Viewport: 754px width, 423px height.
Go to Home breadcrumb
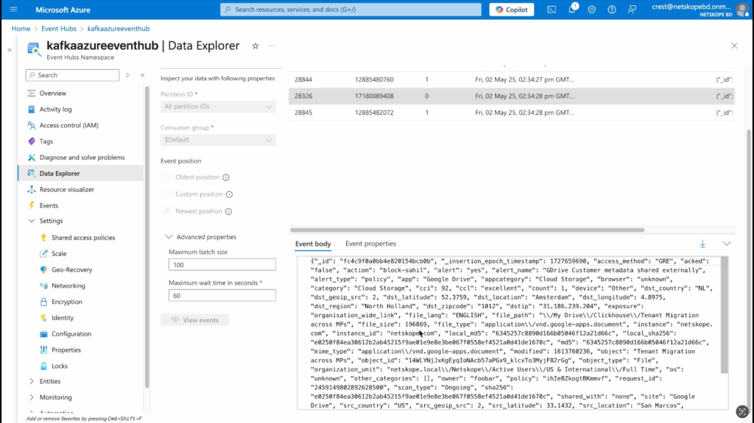(21, 29)
